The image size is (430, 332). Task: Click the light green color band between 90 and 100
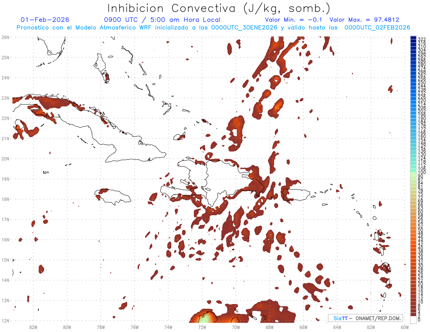413,174
